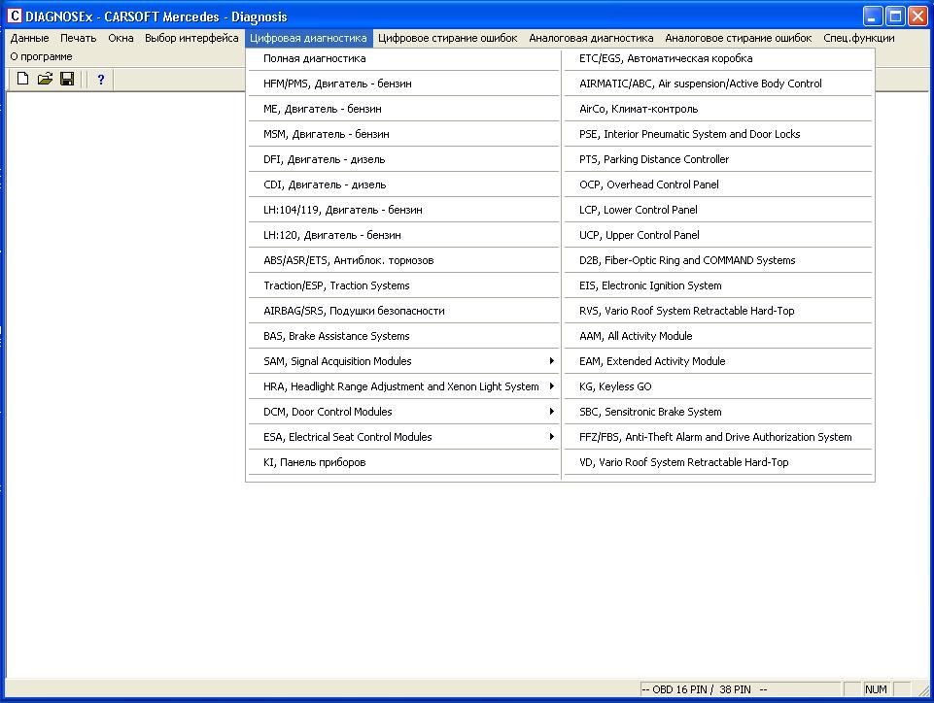Select LH:120, Двигатель - бензин

point(403,235)
